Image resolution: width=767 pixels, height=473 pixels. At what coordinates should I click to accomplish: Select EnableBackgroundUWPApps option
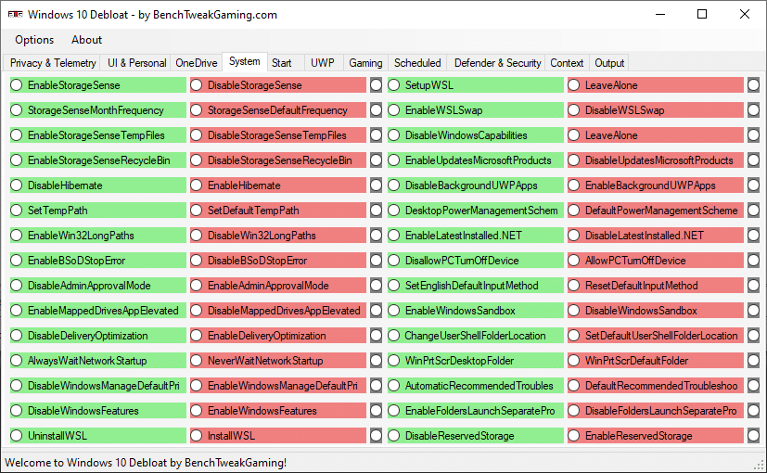pyautogui.click(x=656, y=185)
